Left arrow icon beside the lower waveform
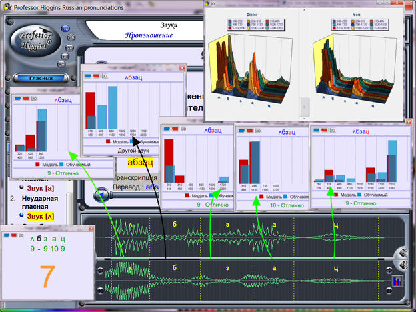 pyautogui.click(x=100, y=271)
